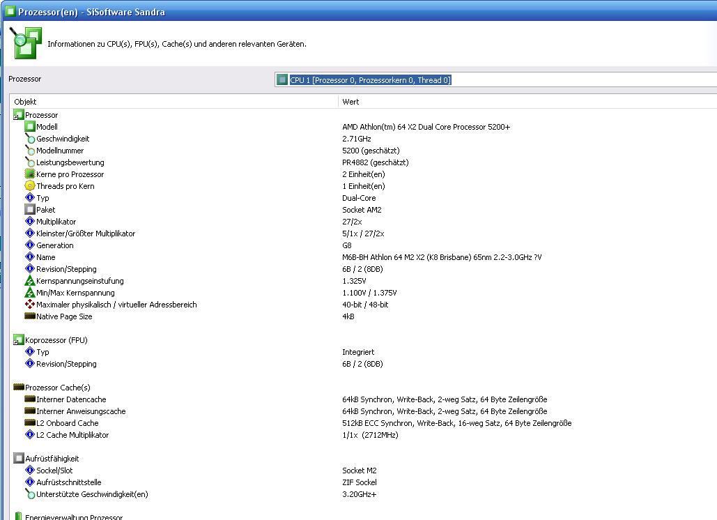Click the Kernspannungseinstufung voltage icon
The height and width of the screenshot is (520, 717).
click(x=30, y=280)
